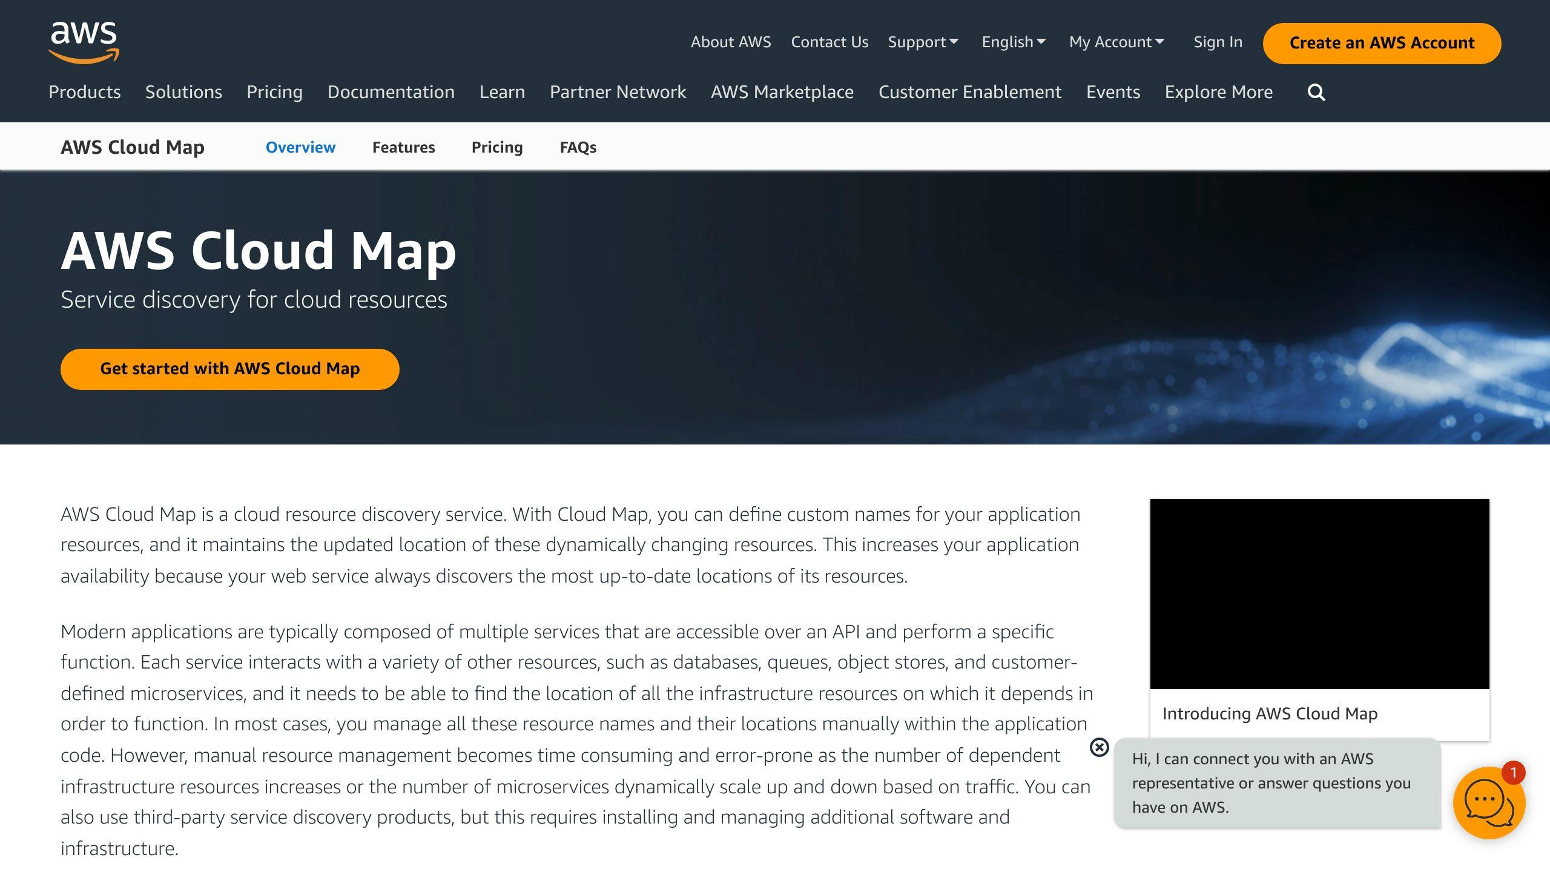Open the Products menu
The width and height of the screenshot is (1550, 872).
point(85,92)
